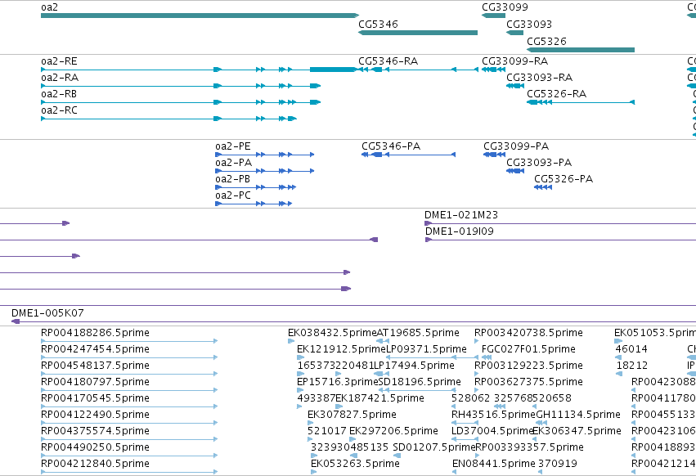696x476 pixels.
Task: Select the RP004247454.5prime EST
Action: pos(129,357)
